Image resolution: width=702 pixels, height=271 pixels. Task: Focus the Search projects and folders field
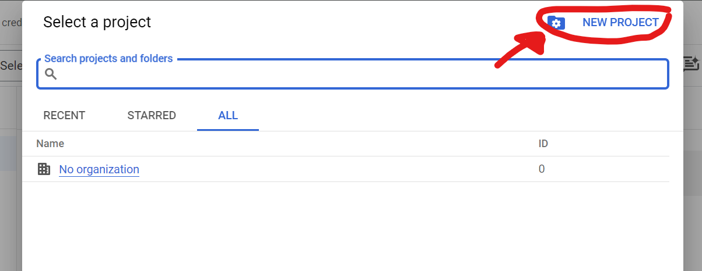click(x=352, y=74)
